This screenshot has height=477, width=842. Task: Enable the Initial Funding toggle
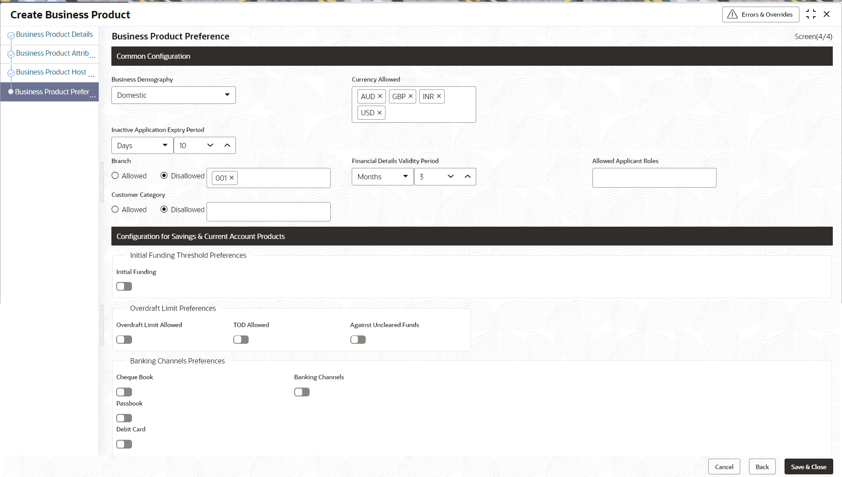[124, 287]
